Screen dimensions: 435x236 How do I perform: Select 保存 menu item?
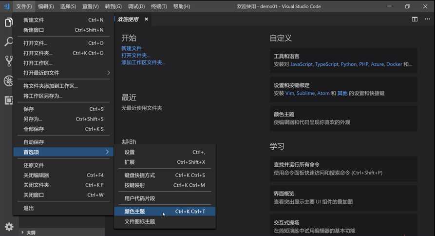pos(63,109)
